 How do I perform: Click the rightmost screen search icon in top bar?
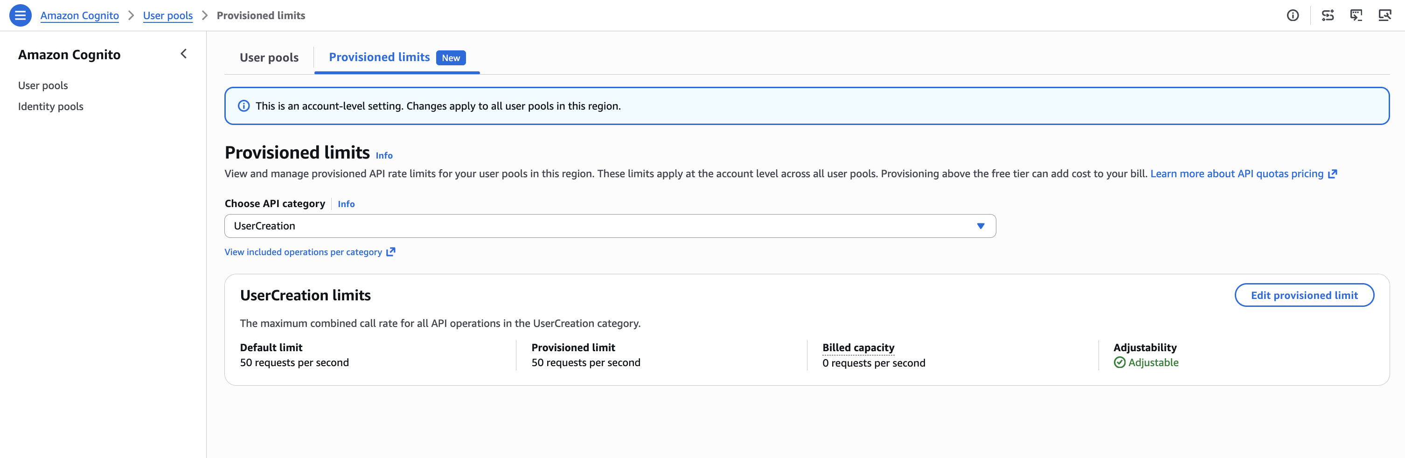click(x=1385, y=15)
